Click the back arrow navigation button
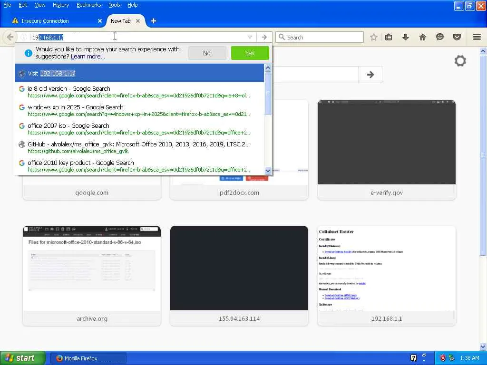This screenshot has width=487, height=365. (x=10, y=37)
